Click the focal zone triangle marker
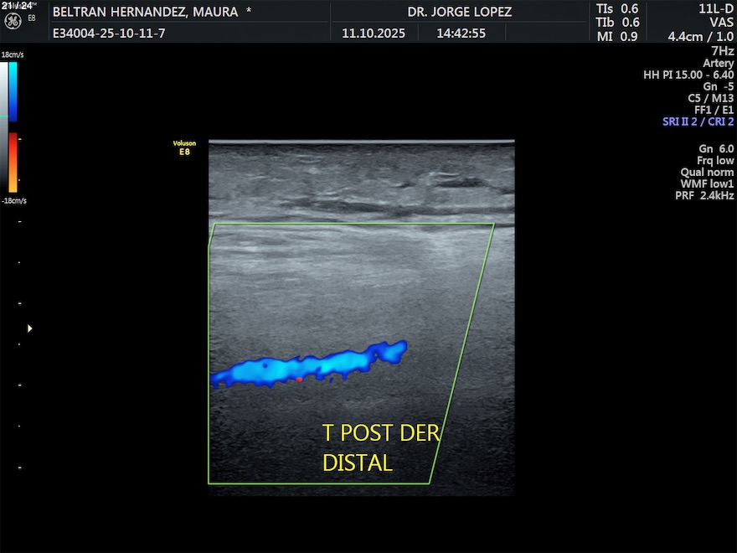Viewport: 737px width, 553px height. click(30, 328)
